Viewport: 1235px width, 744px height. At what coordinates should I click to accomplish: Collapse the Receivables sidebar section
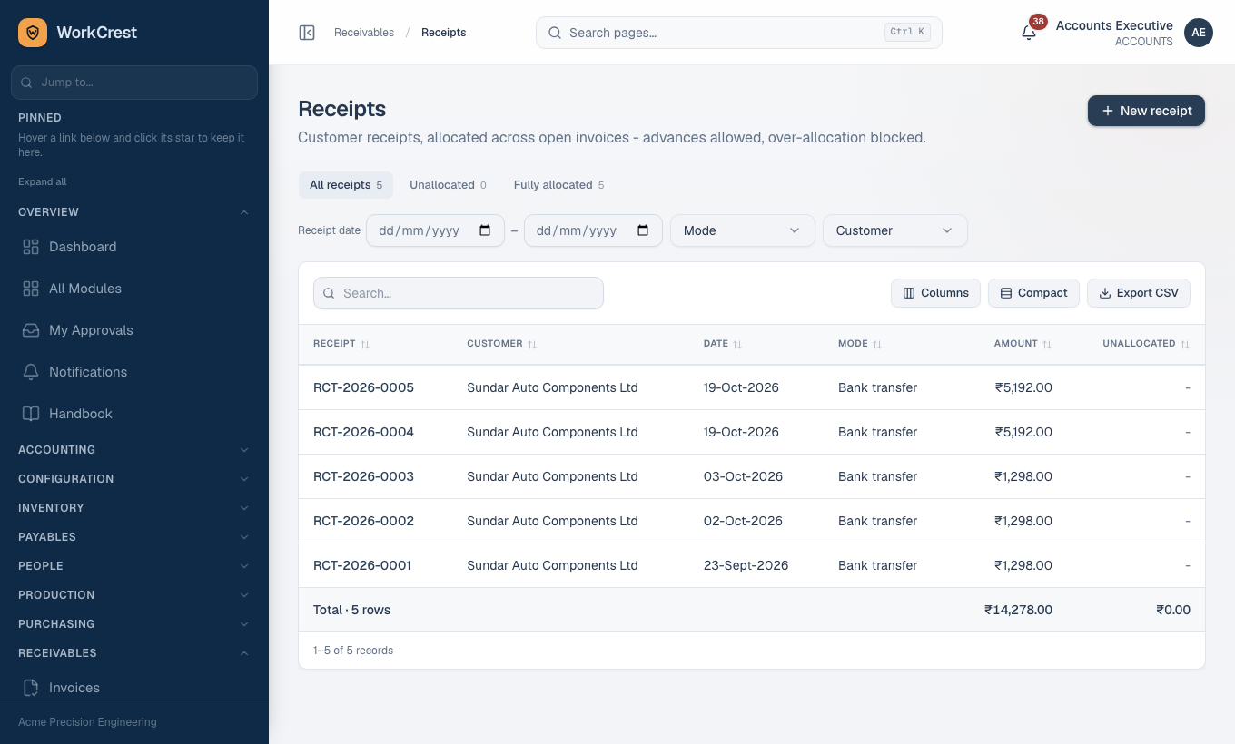tap(134, 653)
